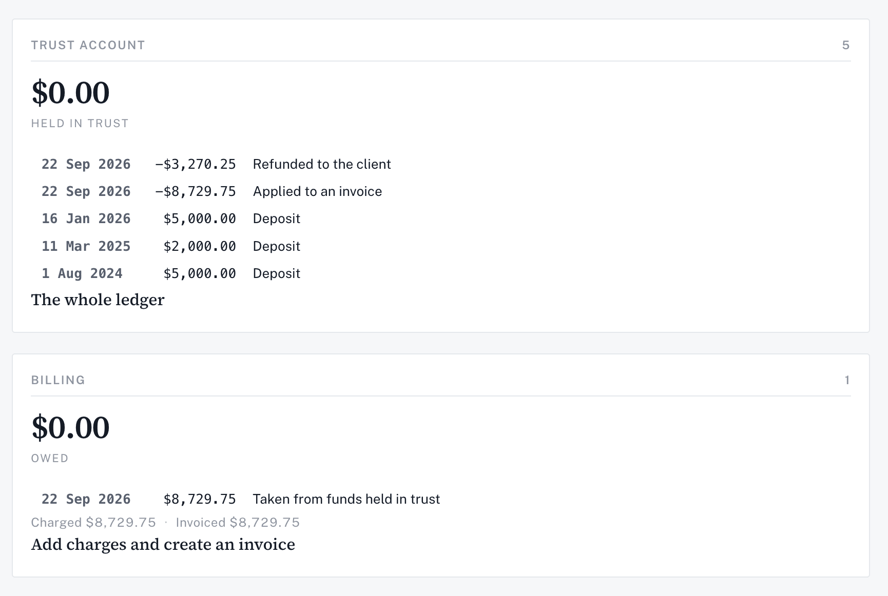Click the "HELD IN TRUST" label
This screenshot has width=888, height=596.
click(80, 124)
